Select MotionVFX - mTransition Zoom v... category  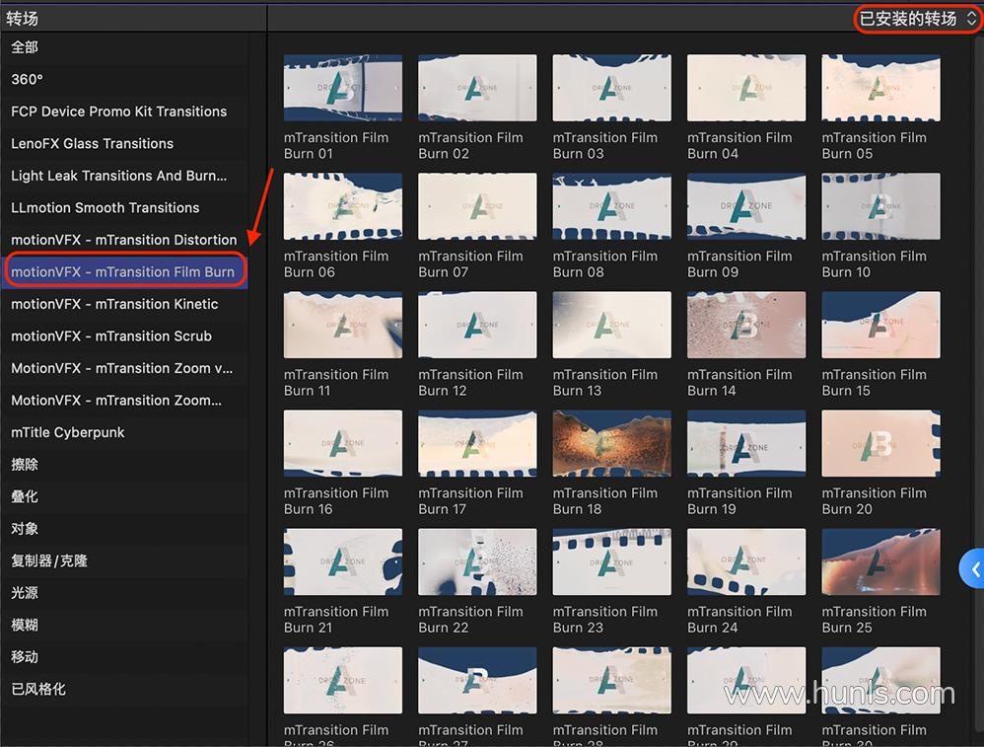[124, 367]
